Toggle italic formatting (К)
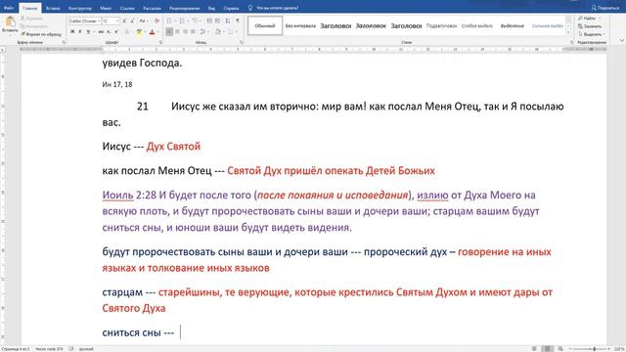The height and width of the screenshot is (352, 626). coord(80,31)
